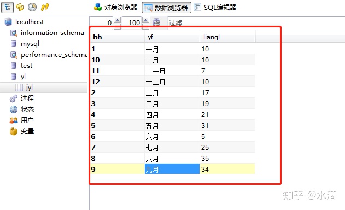345x210 pixels.
Task: Select liangl value 35 in row 8
Action: click(x=228, y=158)
